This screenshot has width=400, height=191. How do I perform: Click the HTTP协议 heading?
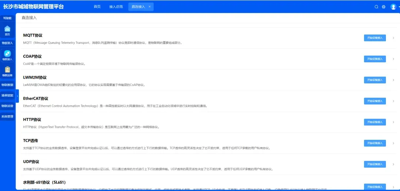[x=32, y=119]
